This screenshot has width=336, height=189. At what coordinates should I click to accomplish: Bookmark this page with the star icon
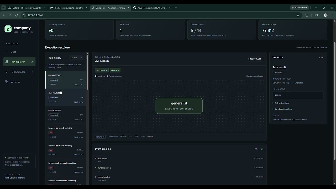pyautogui.click(x=298, y=15)
